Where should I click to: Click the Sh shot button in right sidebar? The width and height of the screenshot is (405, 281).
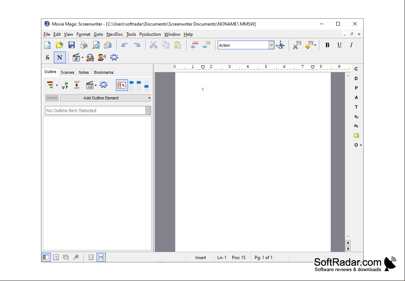pos(356,126)
